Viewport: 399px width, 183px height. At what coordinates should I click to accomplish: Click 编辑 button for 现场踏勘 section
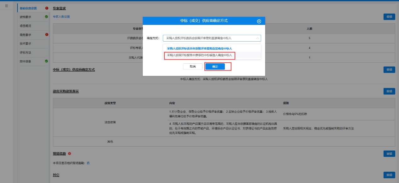[389, 154]
